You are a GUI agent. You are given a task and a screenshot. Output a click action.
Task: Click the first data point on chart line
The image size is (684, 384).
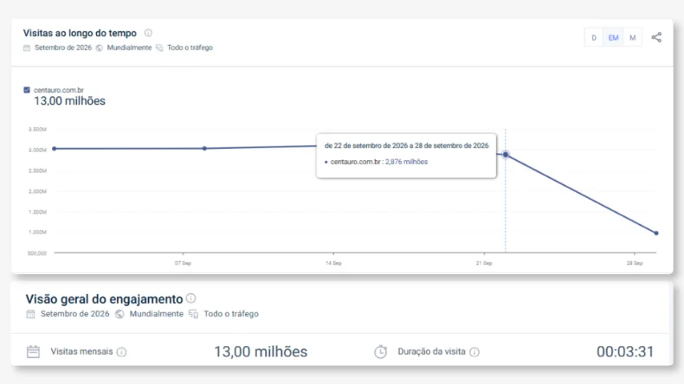[x=54, y=149]
